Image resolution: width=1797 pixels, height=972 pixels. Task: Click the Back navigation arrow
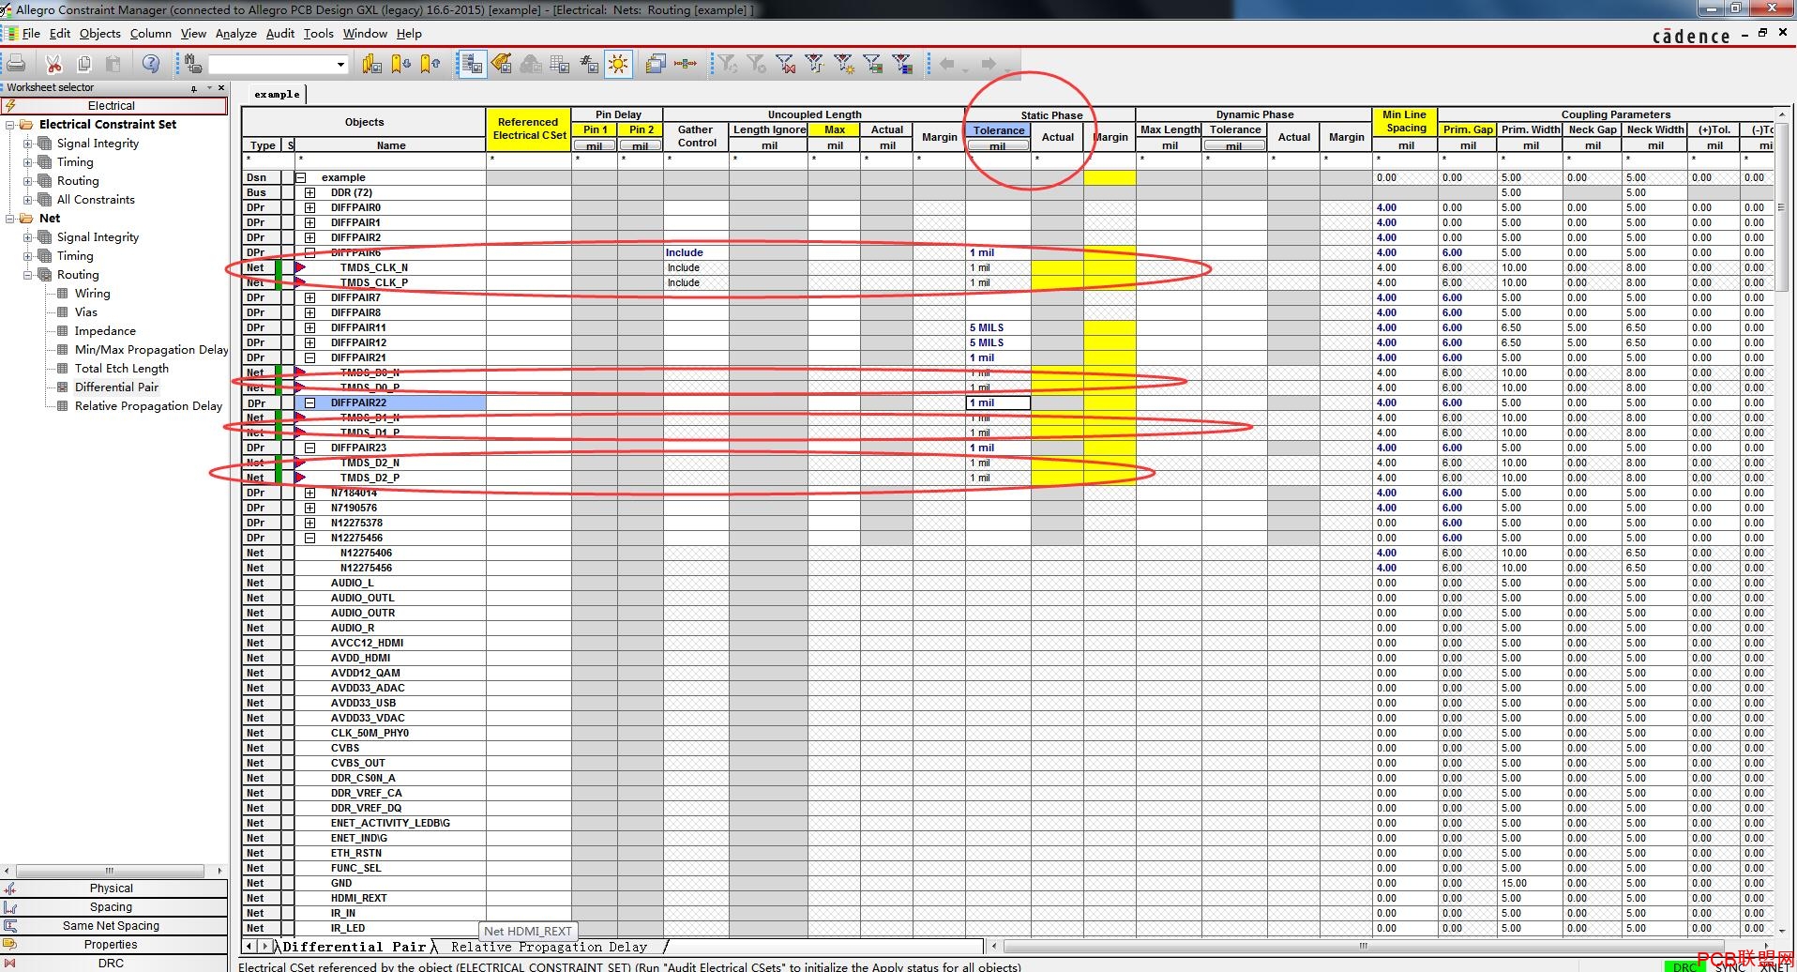point(947,64)
